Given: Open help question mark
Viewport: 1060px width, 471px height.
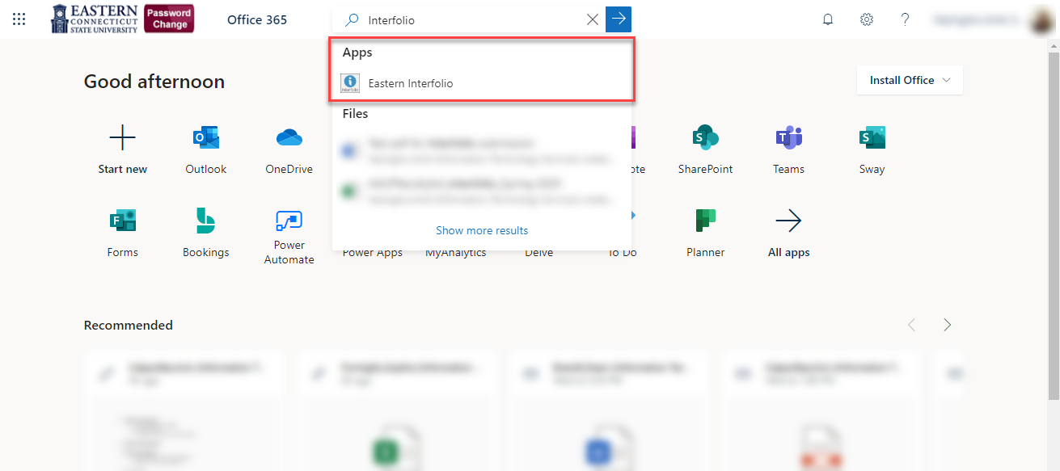Looking at the screenshot, I should pyautogui.click(x=906, y=19).
